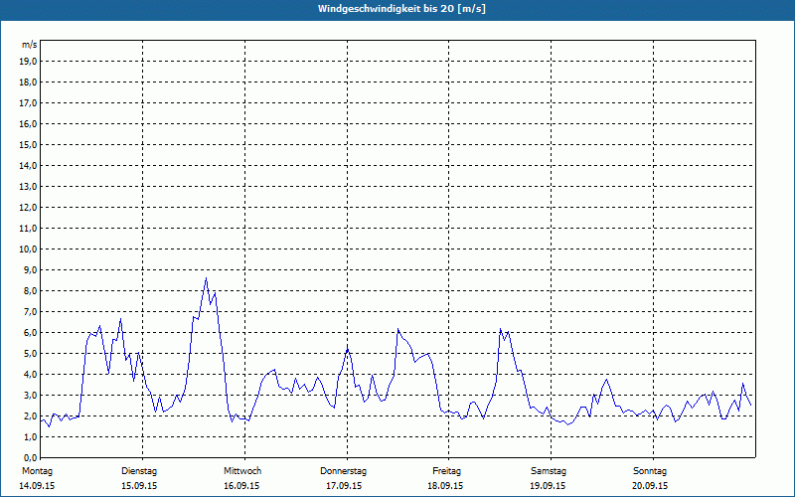
Task: Click the chart title Windgeschwindigkeit bis 20 [m/s]
Action: (x=401, y=9)
